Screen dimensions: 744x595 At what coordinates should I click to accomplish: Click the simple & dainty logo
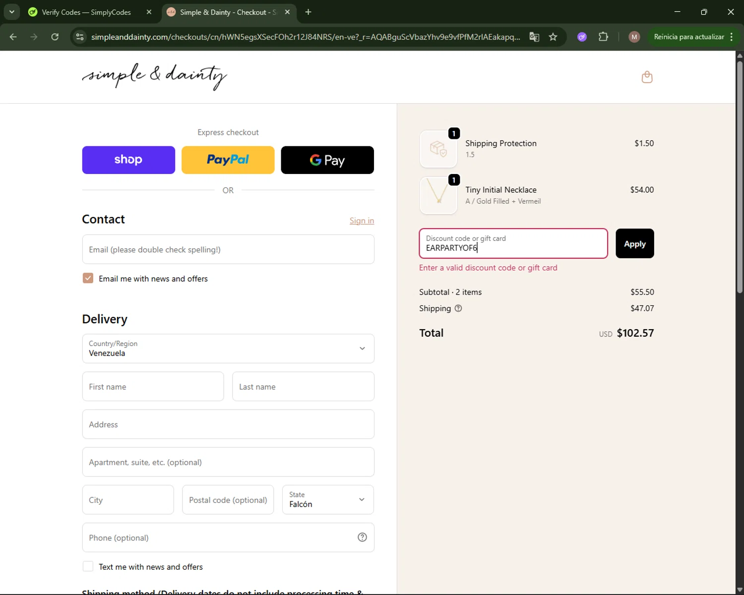click(x=154, y=77)
